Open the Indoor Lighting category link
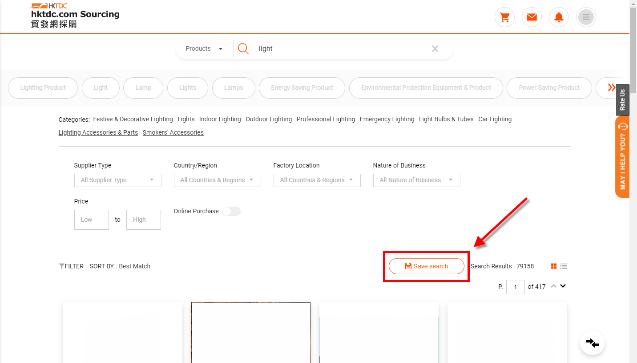The width and height of the screenshot is (637, 363). (x=220, y=119)
